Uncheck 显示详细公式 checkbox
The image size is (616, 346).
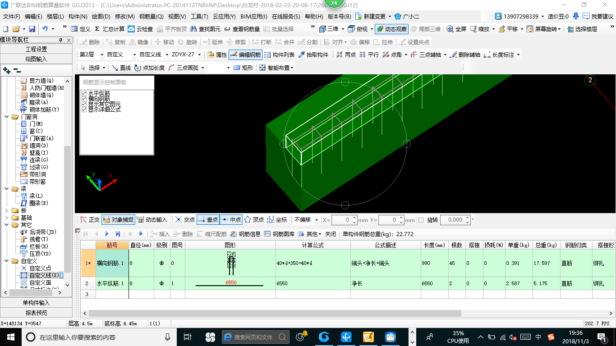(x=84, y=109)
